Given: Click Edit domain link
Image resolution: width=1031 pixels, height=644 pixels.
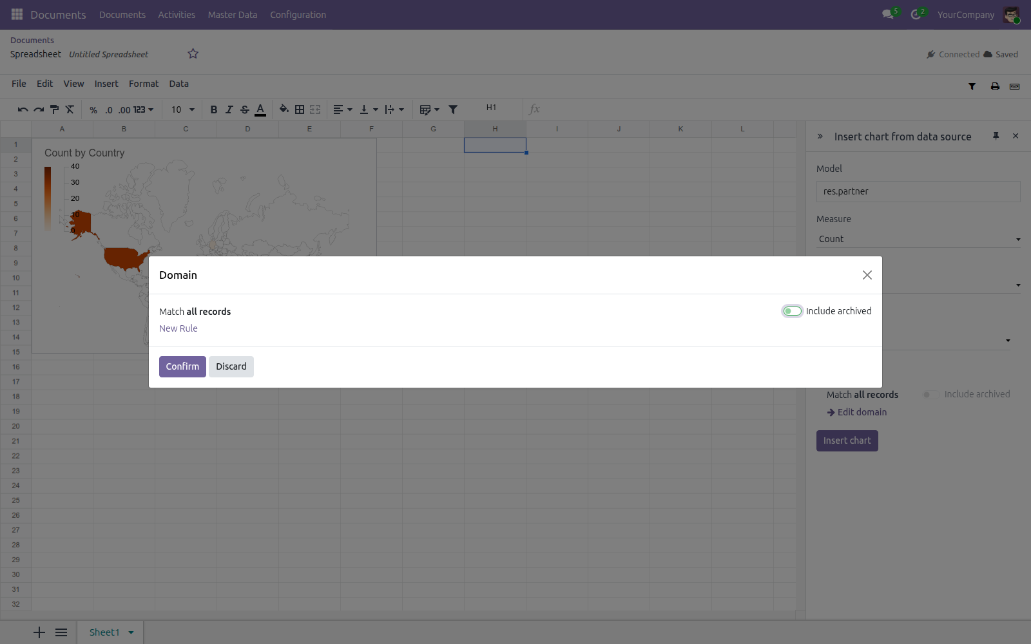Looking at the screenshot, I should point(857,412).
